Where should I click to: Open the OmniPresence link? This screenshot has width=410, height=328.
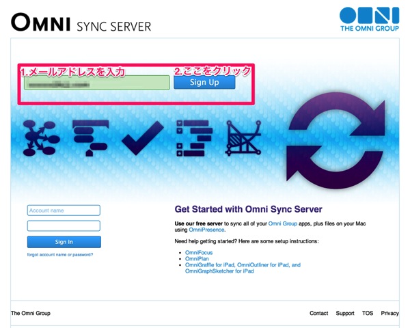click(x=206, y=230)
